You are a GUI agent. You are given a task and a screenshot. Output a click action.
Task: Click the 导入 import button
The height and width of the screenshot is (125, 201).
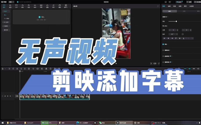pos(41,17)
